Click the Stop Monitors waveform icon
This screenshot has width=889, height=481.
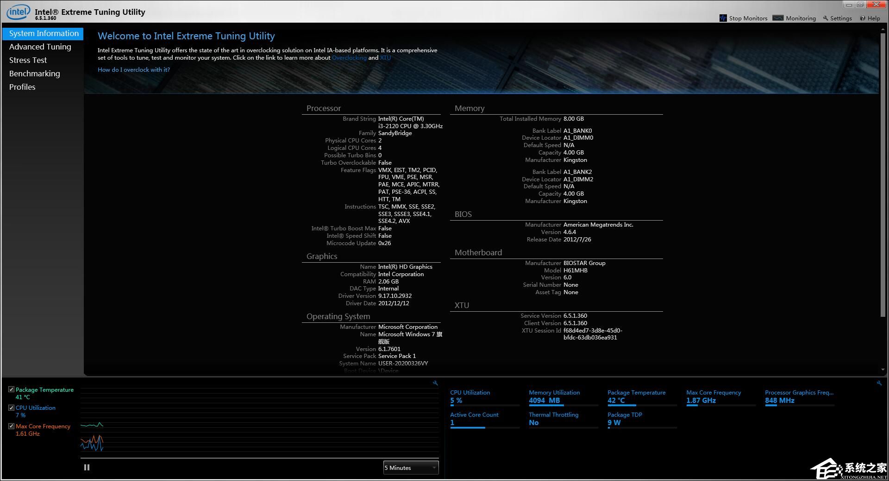click(x=723, y=18)
